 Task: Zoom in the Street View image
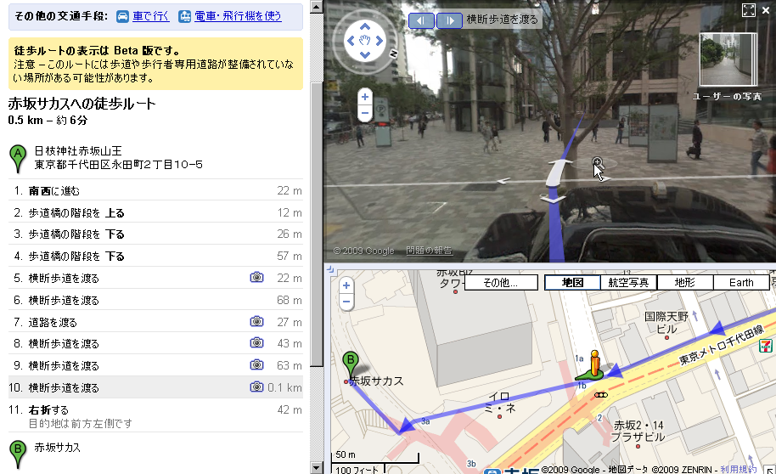[x=365, y=97]
